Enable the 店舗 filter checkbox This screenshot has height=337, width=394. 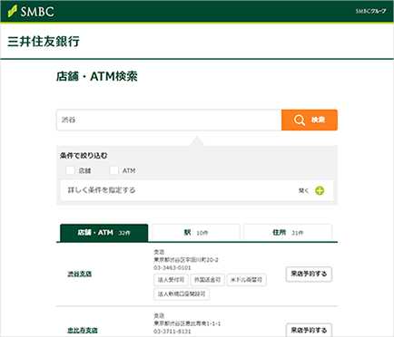tap(70, 170)
